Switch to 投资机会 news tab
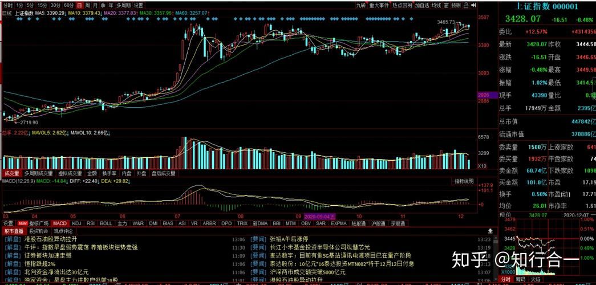The height and width of the screenshot is (285, 596). (39, 231)
